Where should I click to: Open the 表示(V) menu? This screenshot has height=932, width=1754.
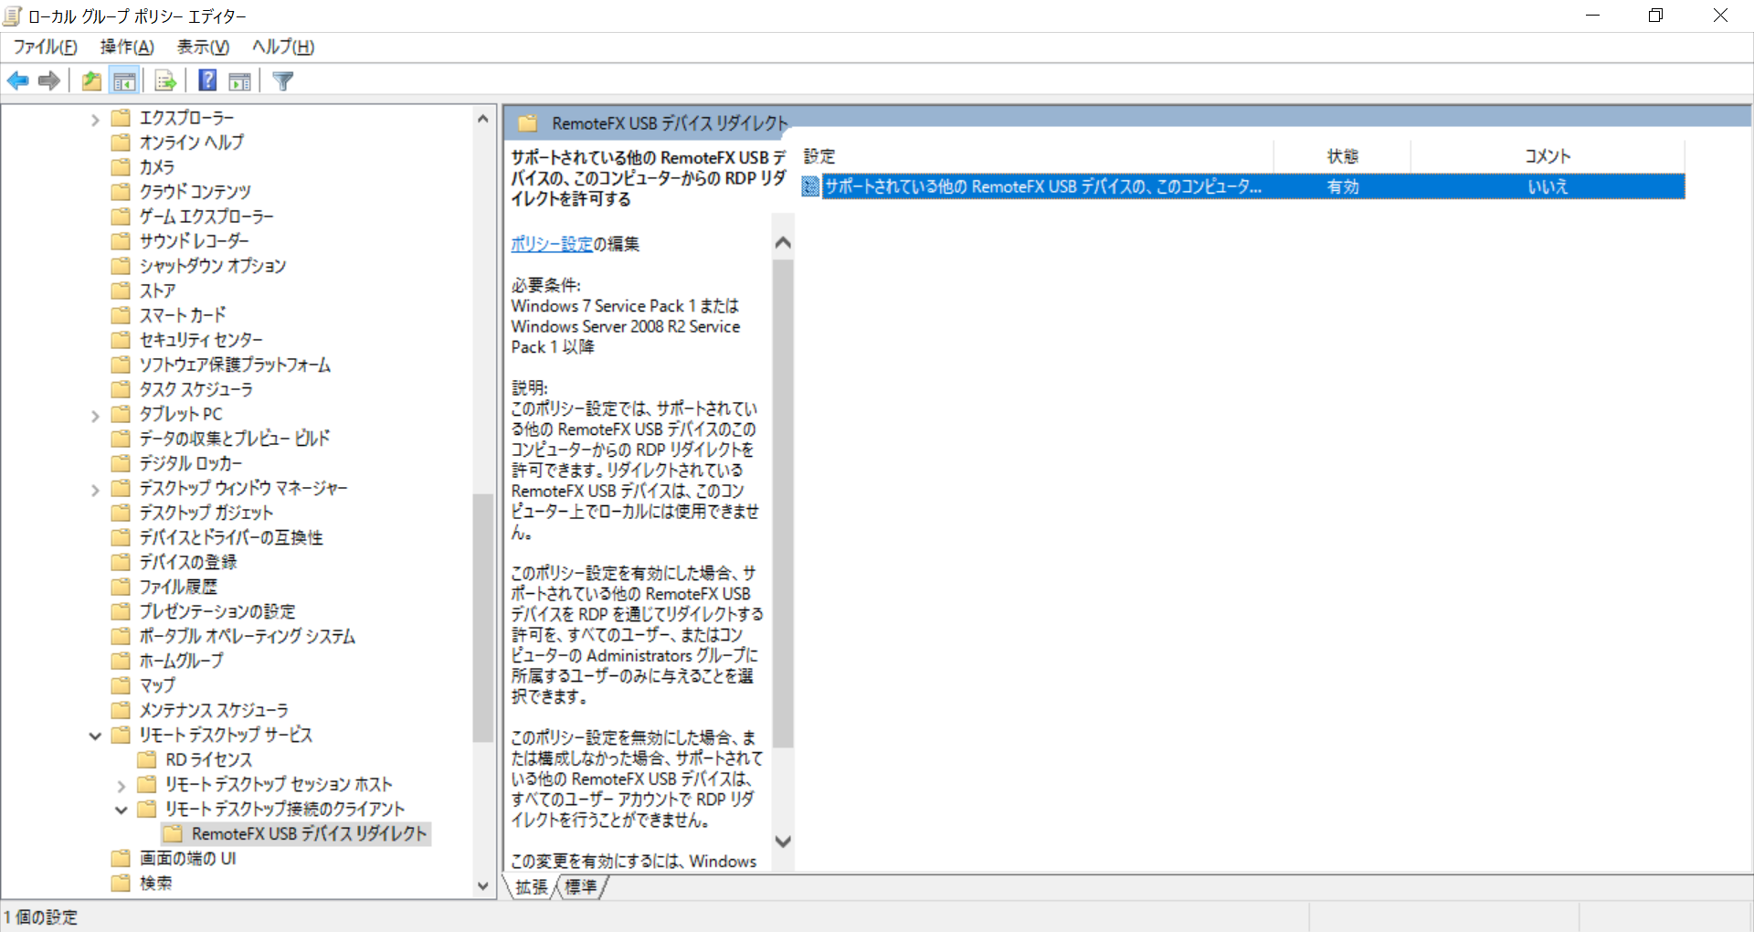click(x=203, y=47)
